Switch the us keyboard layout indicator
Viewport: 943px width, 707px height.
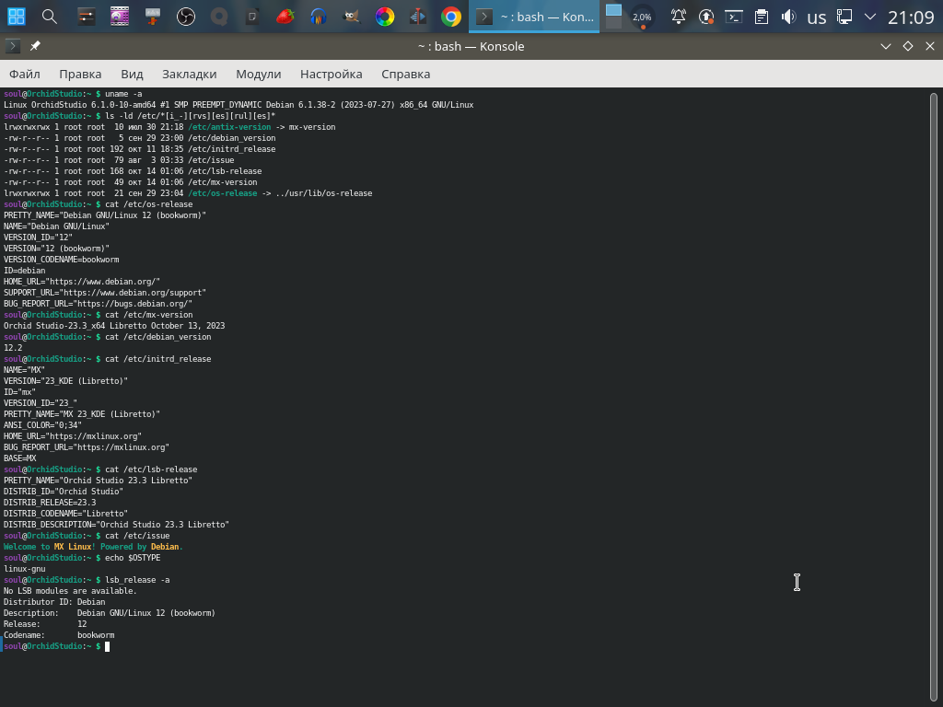click(816, 17)
